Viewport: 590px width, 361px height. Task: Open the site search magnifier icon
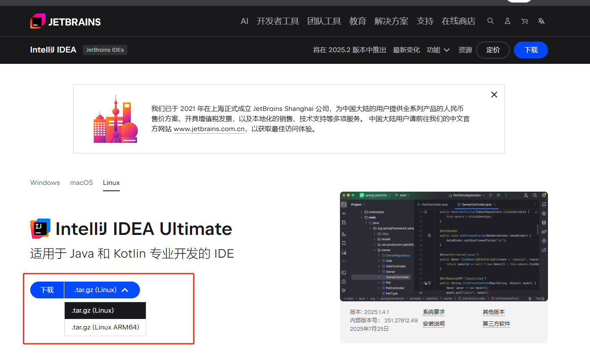click(x=490, y=21)
